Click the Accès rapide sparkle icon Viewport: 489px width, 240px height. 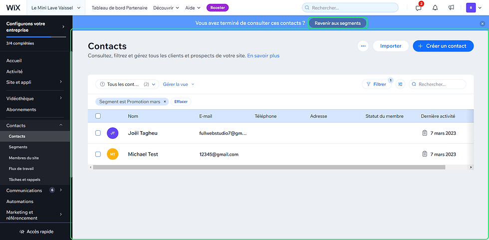click(x=22, y=232)
